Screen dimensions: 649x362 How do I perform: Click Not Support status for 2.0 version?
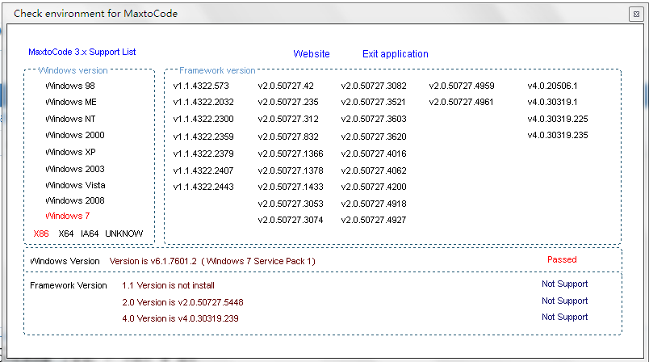(x=564, y=301)
